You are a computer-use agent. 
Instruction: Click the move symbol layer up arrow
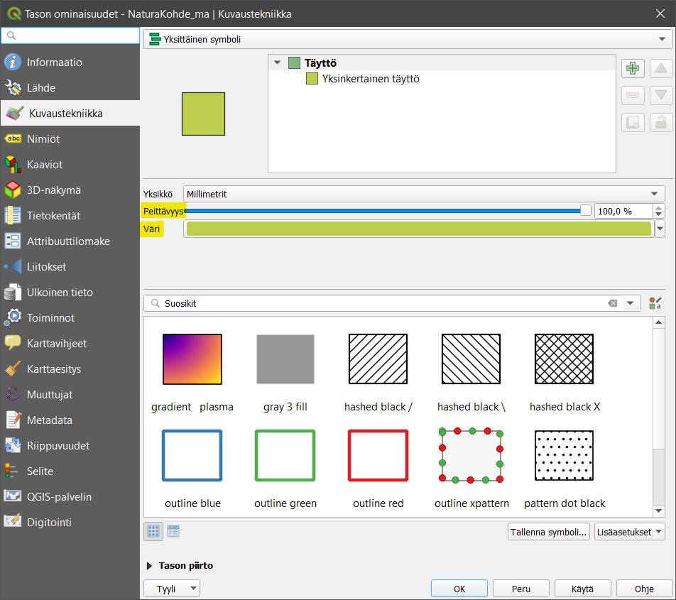[661, 69]
